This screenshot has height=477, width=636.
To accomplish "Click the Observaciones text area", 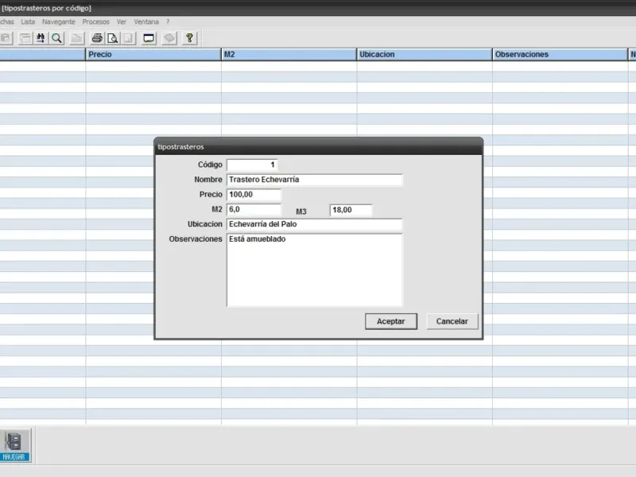I will click(315, 270).
